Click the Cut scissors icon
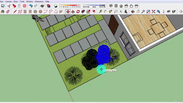183x103 pixels. 9,6
